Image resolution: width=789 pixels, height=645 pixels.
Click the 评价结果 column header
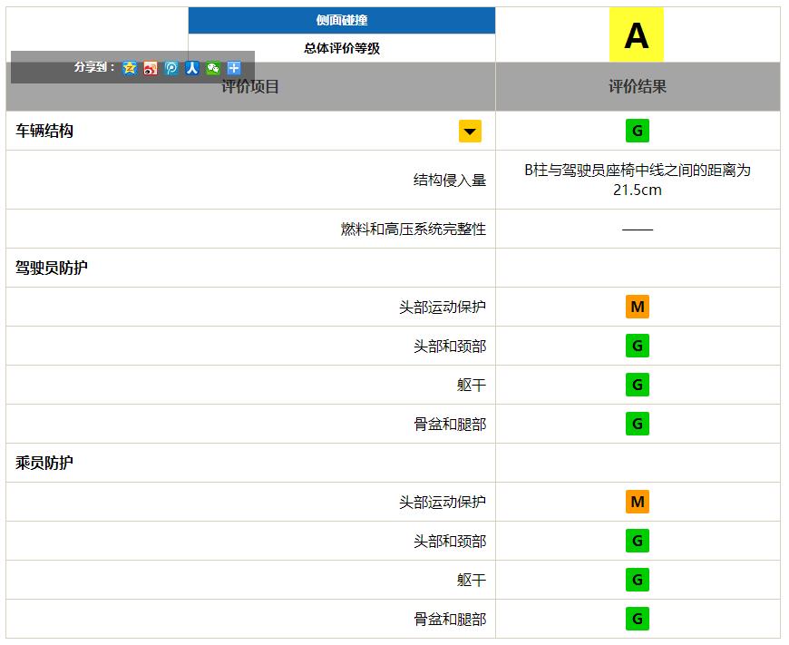click(x=638, y=86)
